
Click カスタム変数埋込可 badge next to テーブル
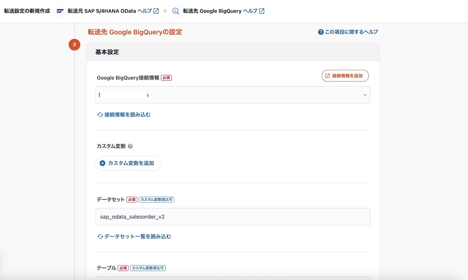click(148, 268)
